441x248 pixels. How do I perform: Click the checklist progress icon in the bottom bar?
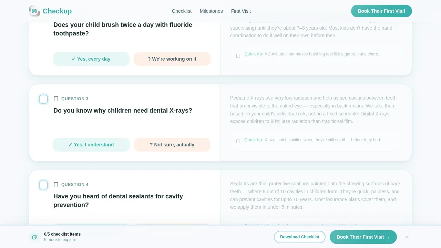coord(34,237)
